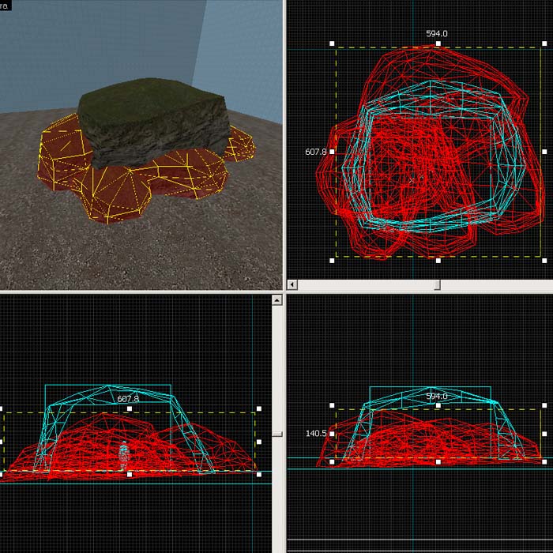Image resolution: width=553 pixels, height=553 pixels.
Task: Click the camera viewport label
Action: coord(6,5)
